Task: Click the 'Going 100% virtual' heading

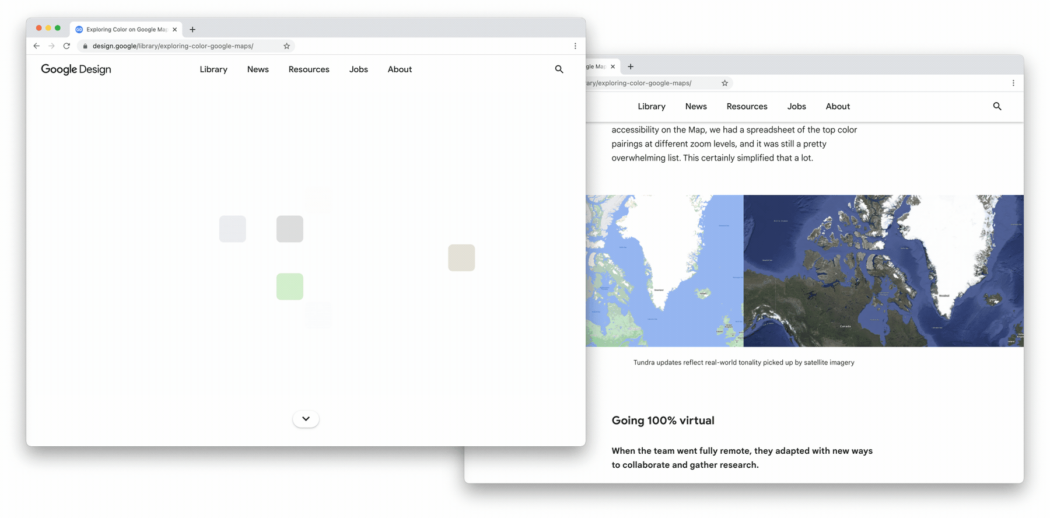Action: (663, 421)
